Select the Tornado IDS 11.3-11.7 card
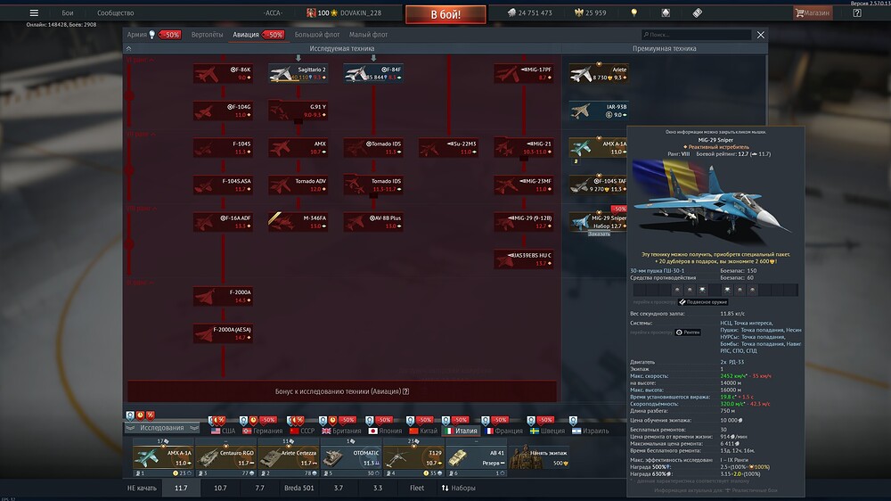The width and height of the screenshot is (891, 501). tap(373, 185)
